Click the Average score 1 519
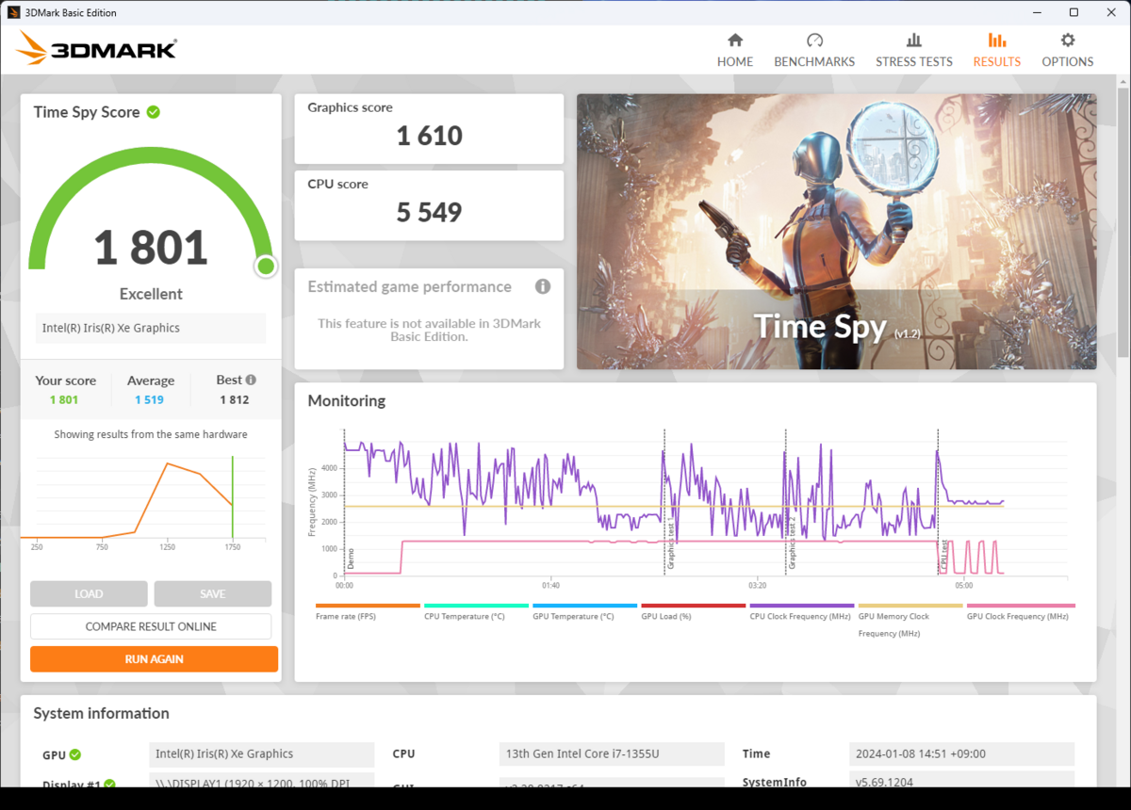The image size is (1131, 810). (149, 399)
